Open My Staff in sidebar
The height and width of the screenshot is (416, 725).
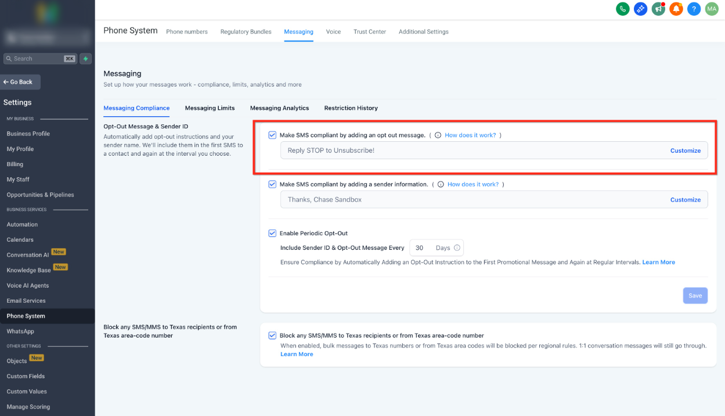18,180
